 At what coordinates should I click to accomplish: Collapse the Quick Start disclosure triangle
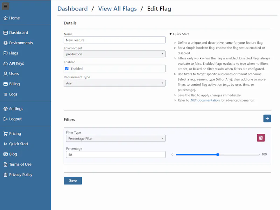[170, 34]
